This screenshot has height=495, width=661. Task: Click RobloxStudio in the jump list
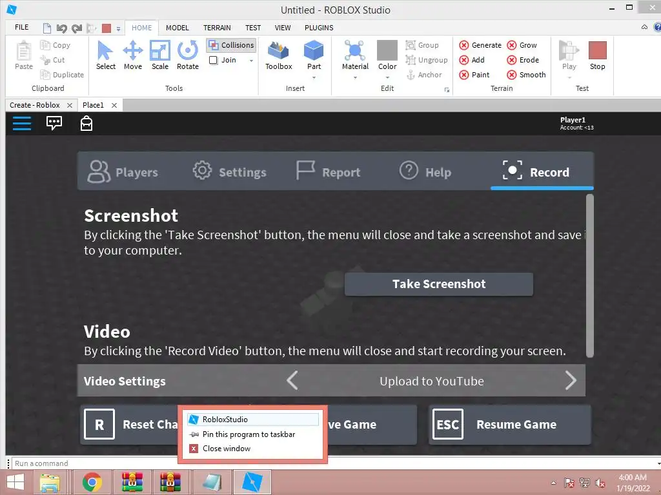point(252,419)
